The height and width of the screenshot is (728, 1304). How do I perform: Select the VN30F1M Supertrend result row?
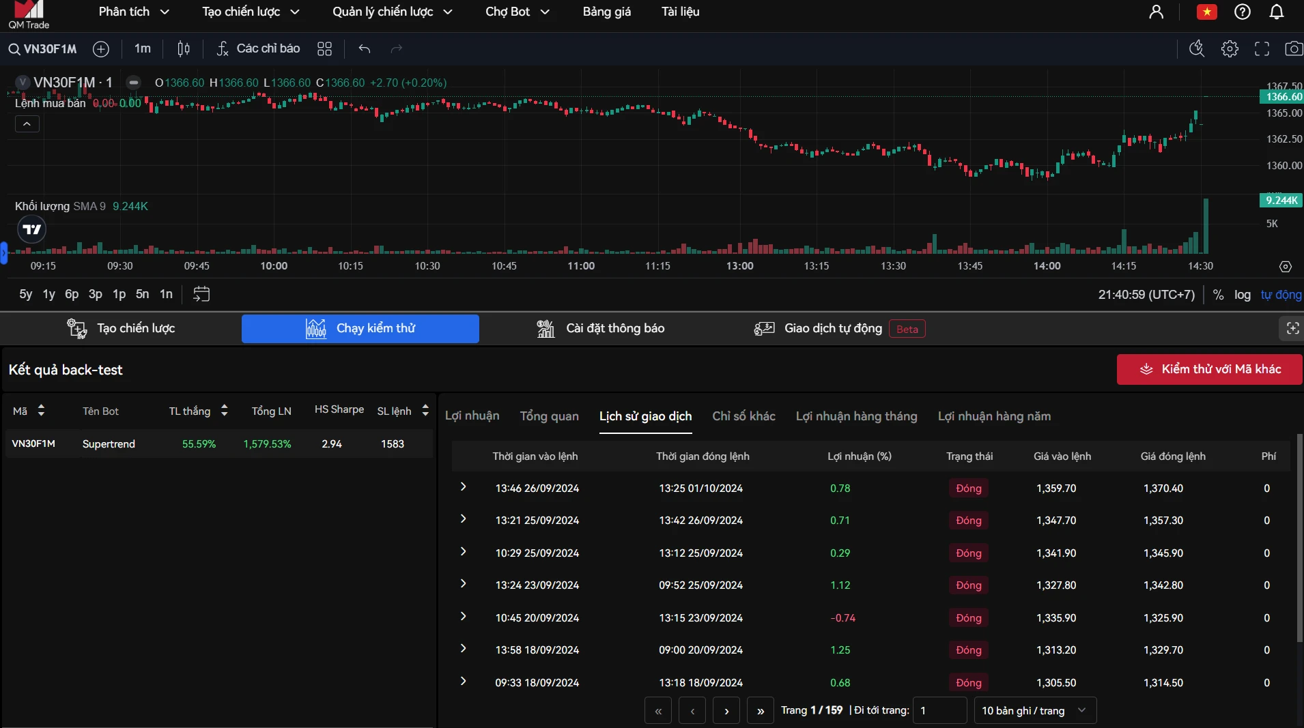click(x=218, y=443)
